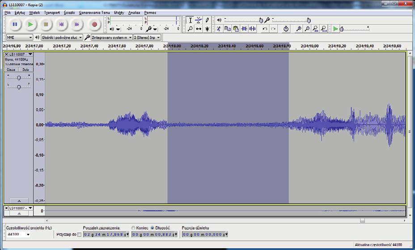Skip to the start of the track
Screen dimensions: 415x250
[61, 24]
